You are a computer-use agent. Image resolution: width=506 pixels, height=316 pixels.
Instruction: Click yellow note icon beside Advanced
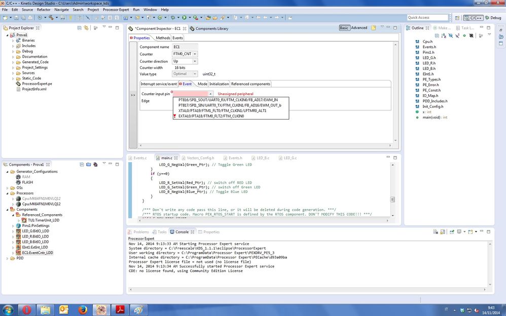click(373, 28)
